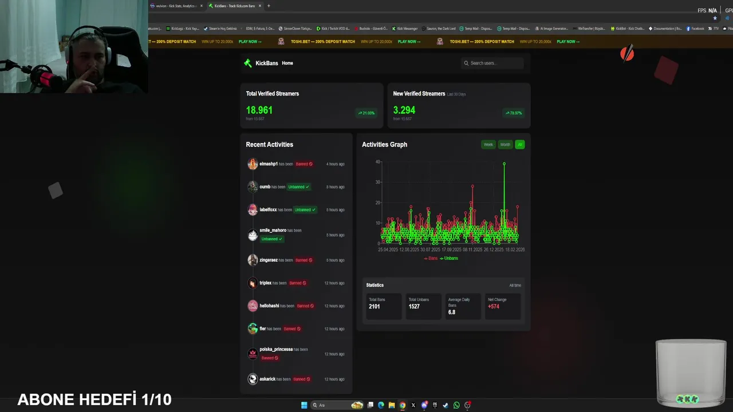Click askarick's avatar icon

[x=253, y=379]
